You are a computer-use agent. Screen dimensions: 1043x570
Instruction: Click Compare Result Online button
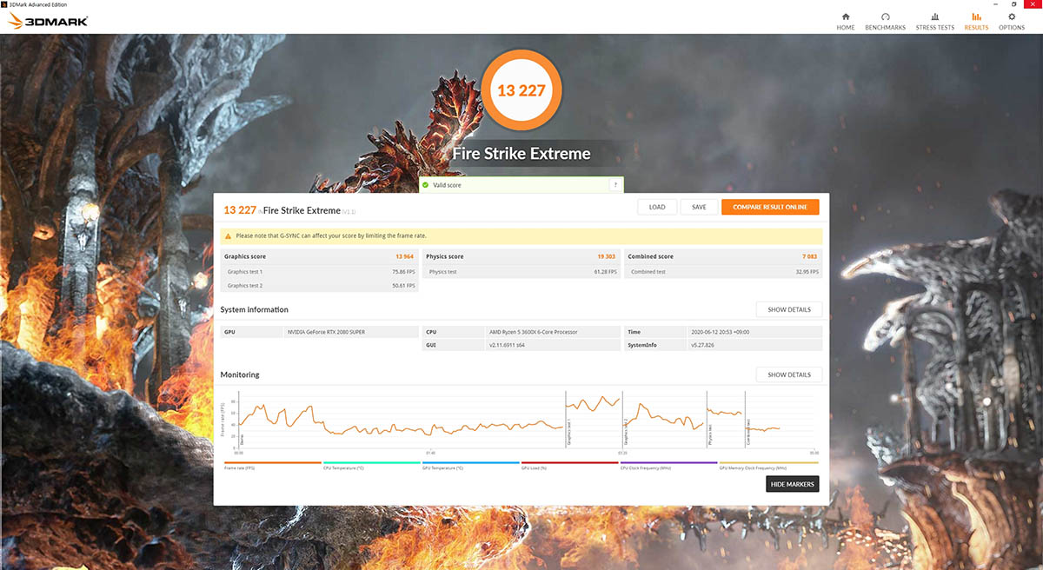(769, 207)
